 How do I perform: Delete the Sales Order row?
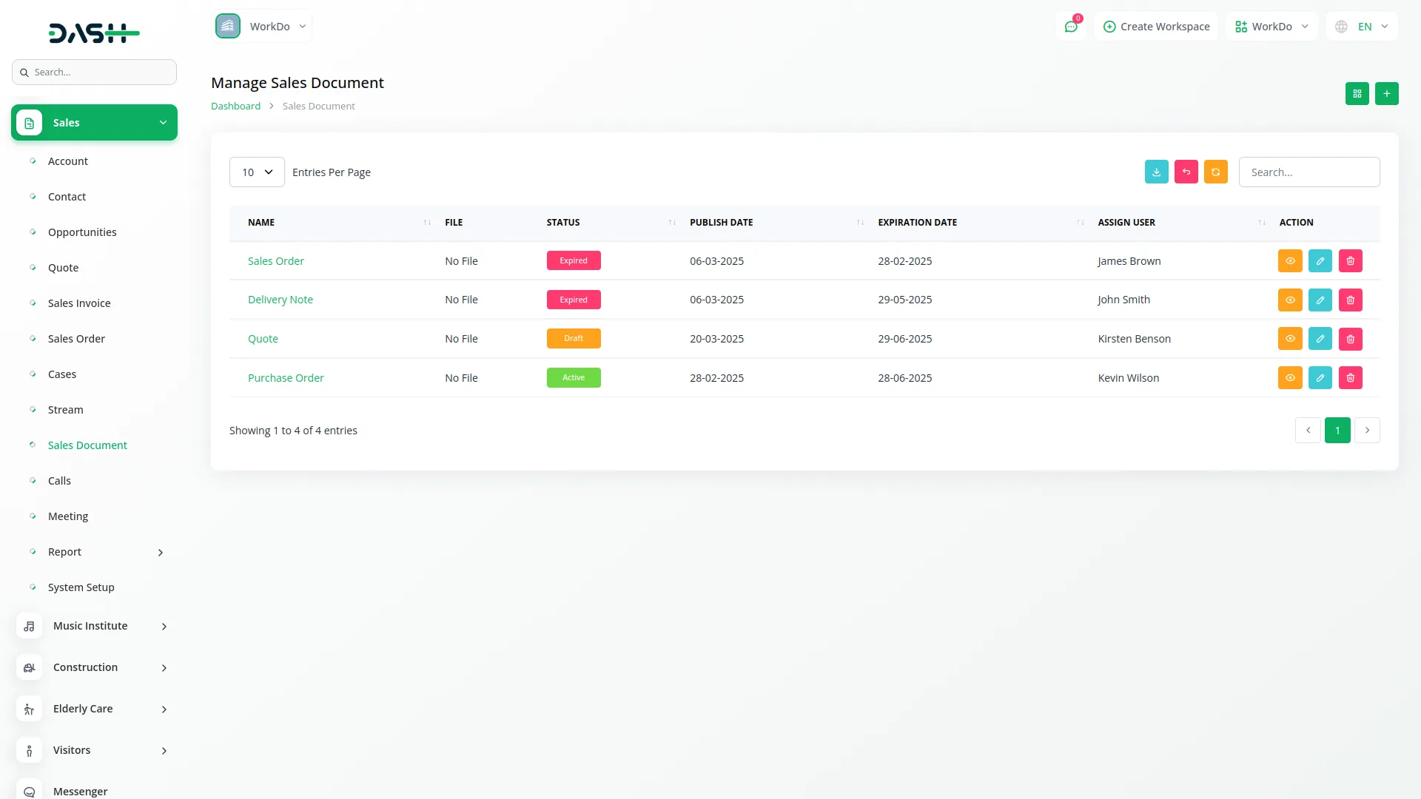[x=1350, y=261]
